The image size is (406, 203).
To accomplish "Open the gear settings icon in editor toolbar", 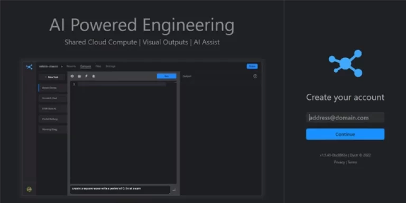I will click(72, 76).
